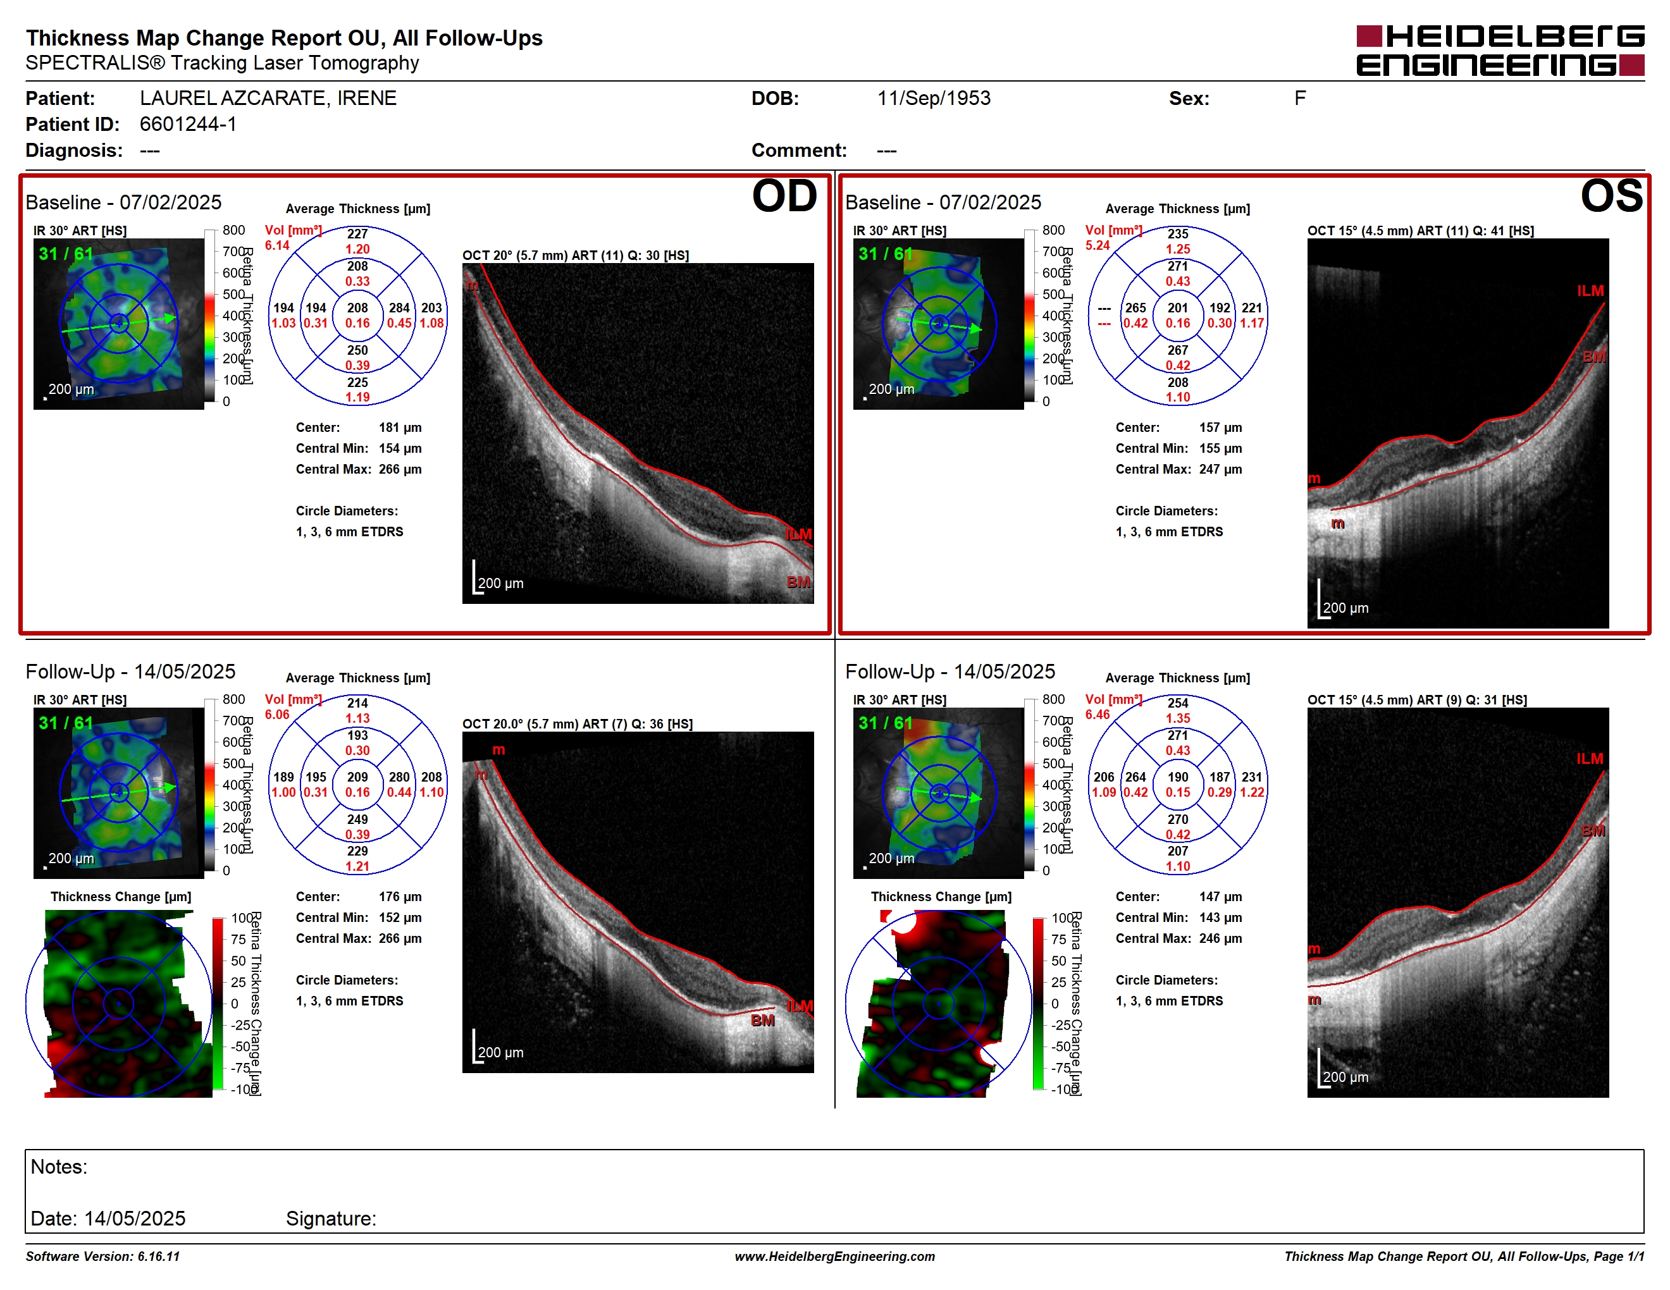The image size is (1670, 1290).
Task: Click OS follow-up ETDRS outer value '206'
Action: [x=1103, y=777]
